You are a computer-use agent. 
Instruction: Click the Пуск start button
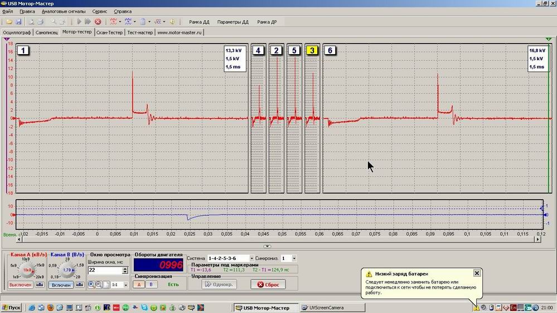[x=11, y=307]
